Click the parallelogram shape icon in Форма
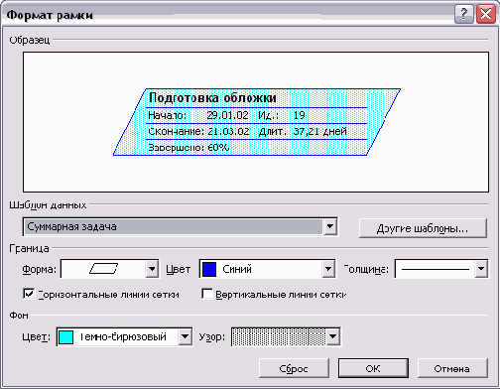Viewport: 500px width, 389px height. click(103, 269)
